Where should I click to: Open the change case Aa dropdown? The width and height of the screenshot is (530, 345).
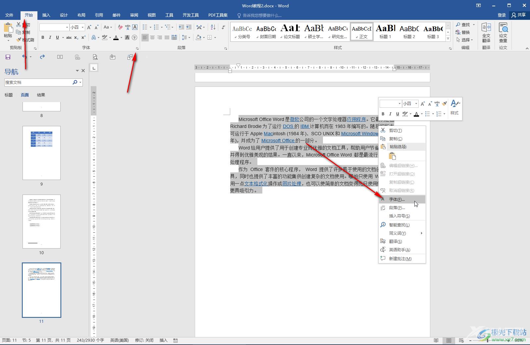[108, 27]
